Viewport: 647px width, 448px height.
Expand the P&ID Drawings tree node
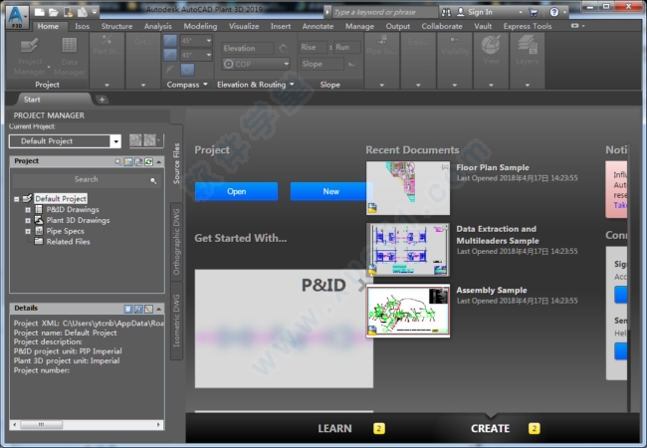pyautogui.click(x=28, y=209)
